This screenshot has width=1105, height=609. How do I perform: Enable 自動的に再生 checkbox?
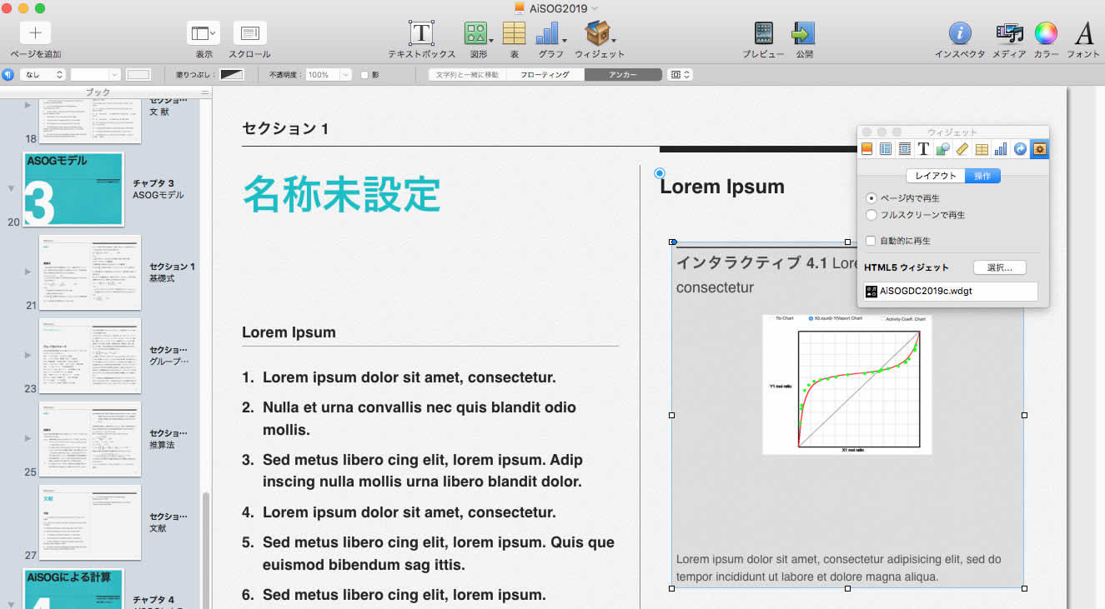tap(871, 241)
